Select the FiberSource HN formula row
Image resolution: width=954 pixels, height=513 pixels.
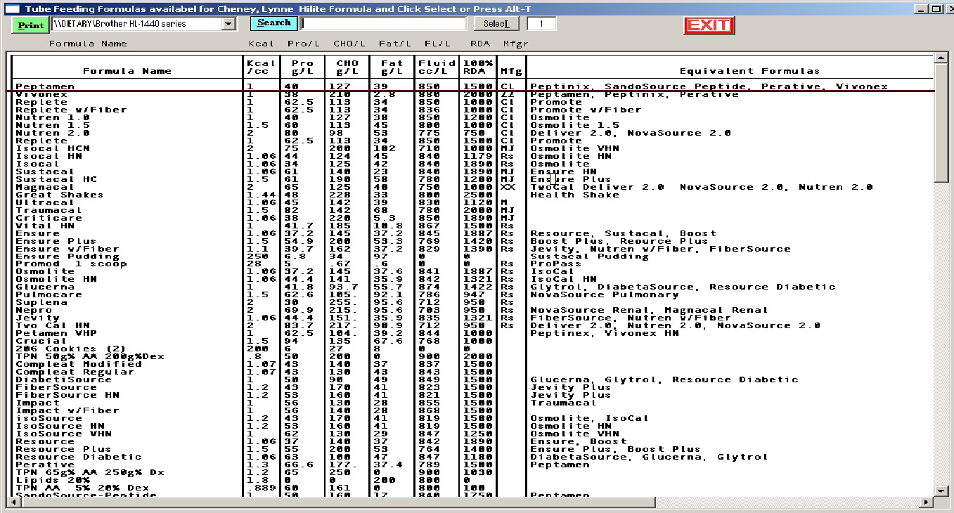tap(472, 395)
